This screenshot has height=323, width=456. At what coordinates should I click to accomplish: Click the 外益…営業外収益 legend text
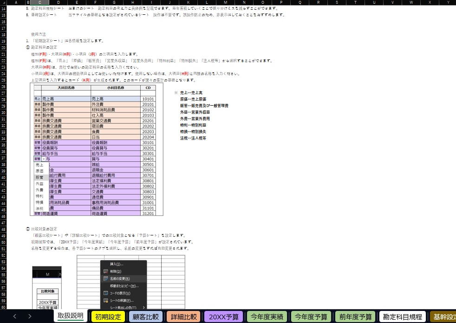[195, 112]
